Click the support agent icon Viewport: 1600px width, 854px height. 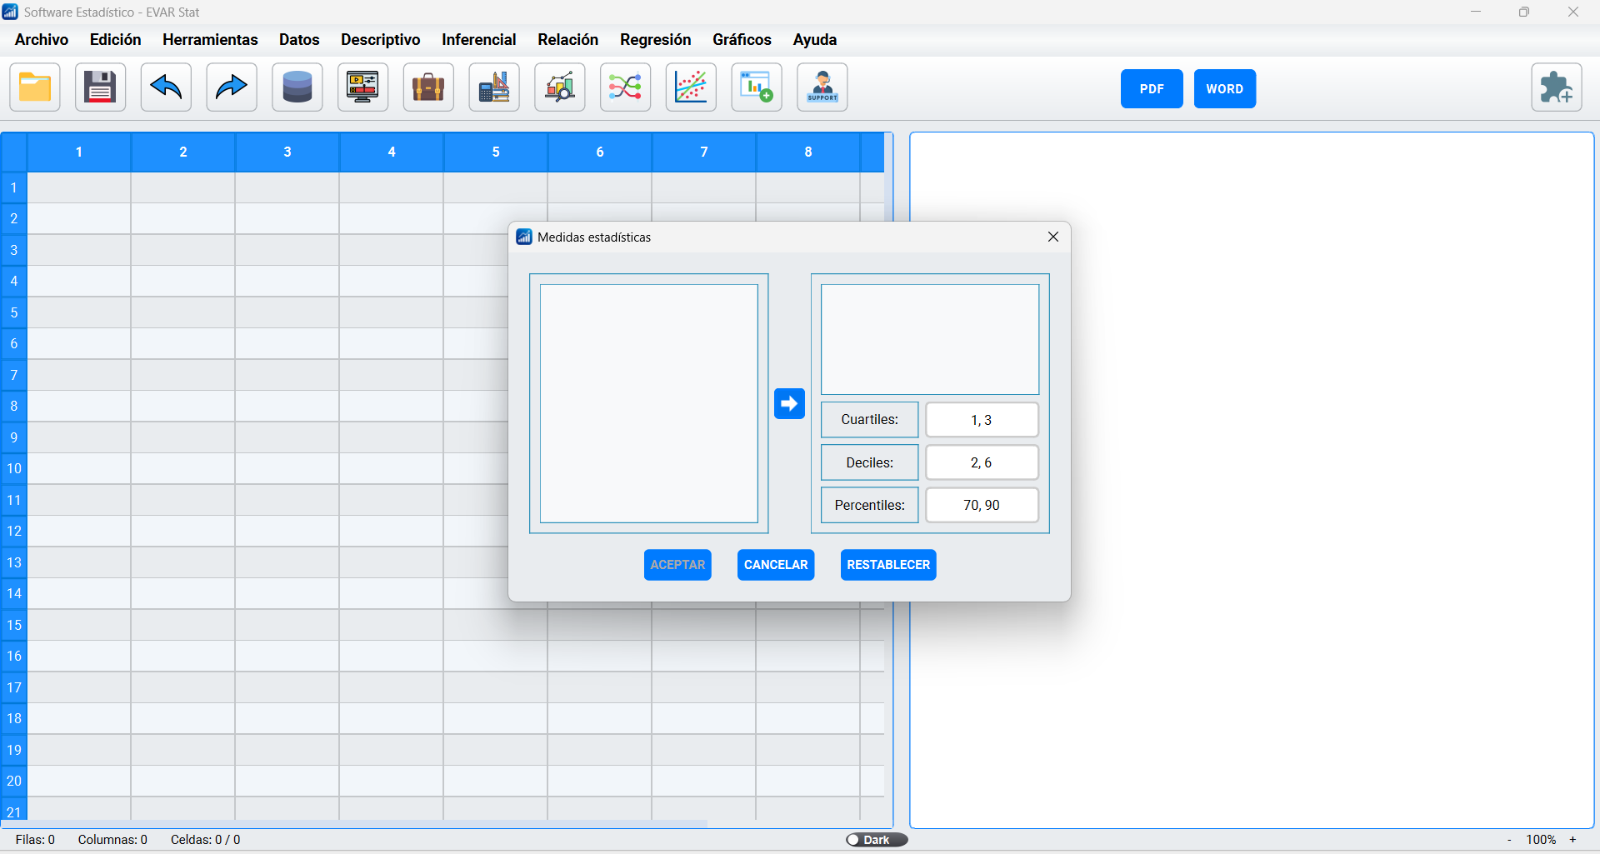tap(822, 87)
